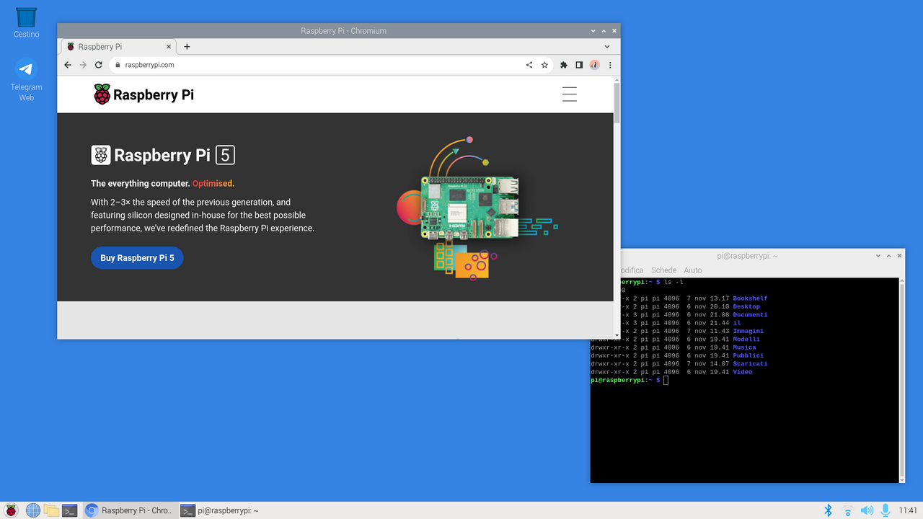Screen dimensions: 923x519
Task: Launch the web browser from taskbar globe
Action: tap(33, 510)
